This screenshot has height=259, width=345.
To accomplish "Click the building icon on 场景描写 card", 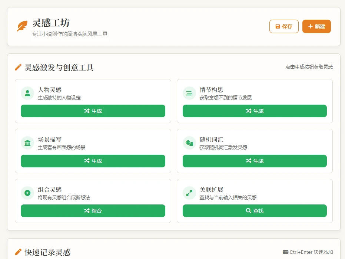I will pyautogui.click(x=27, y=143).
